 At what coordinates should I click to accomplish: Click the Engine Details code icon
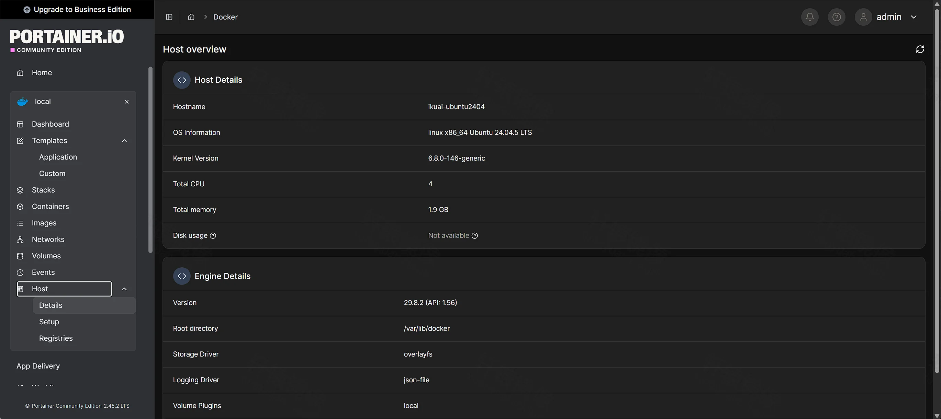click(x=182, y=276)
